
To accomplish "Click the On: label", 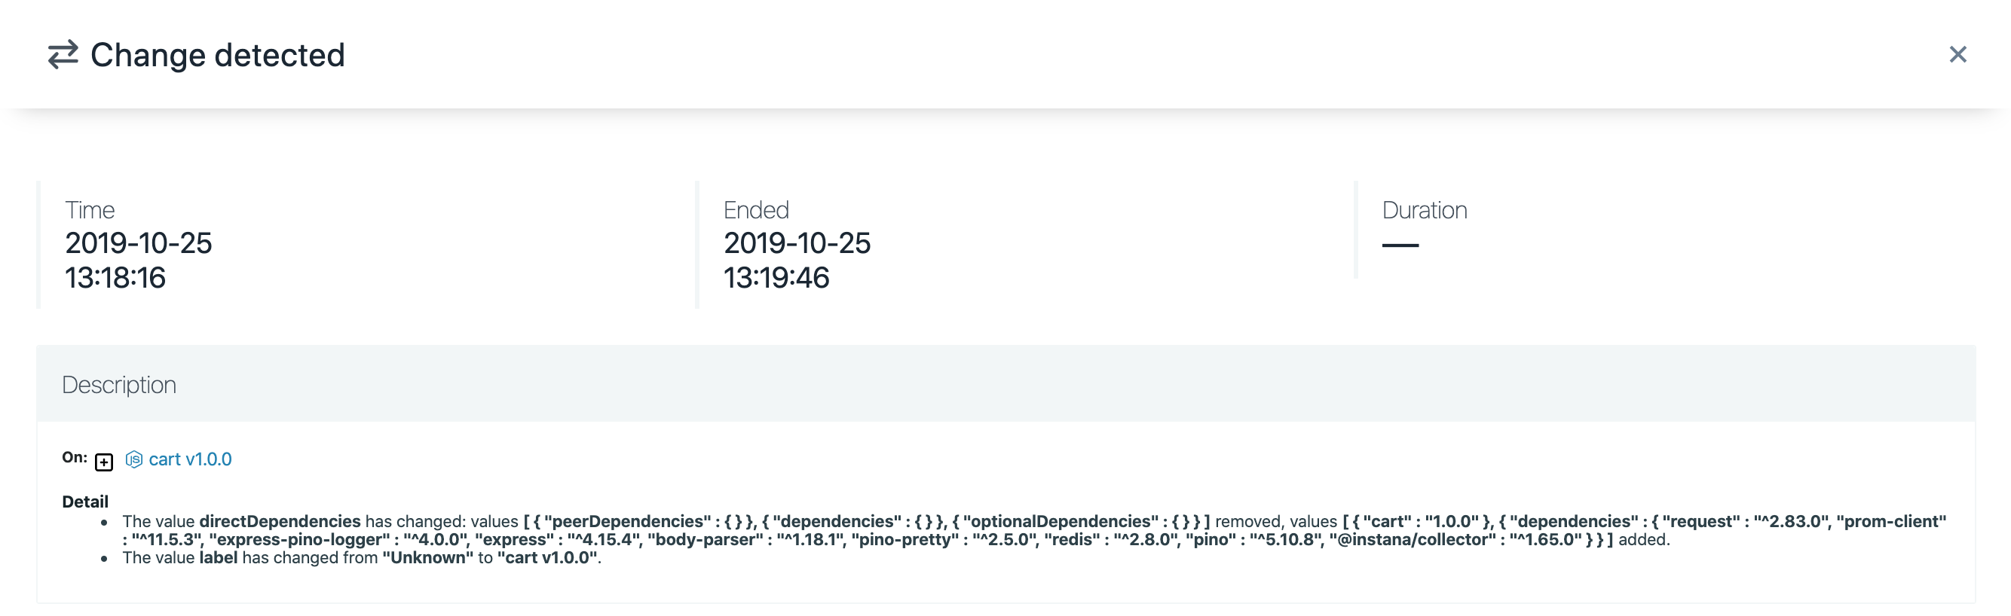I will pos(75,457).
